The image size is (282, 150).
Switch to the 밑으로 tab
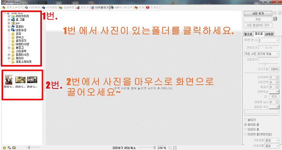248,34
